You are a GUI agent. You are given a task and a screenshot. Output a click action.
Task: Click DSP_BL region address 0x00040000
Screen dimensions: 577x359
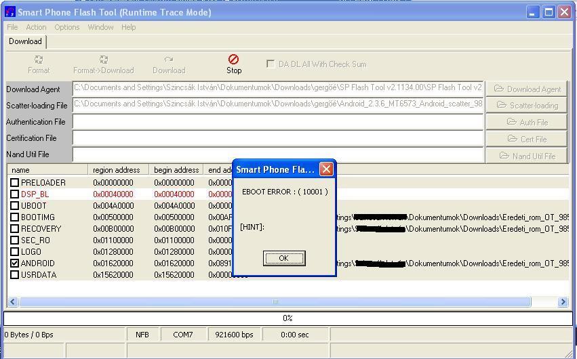[113, 194]
